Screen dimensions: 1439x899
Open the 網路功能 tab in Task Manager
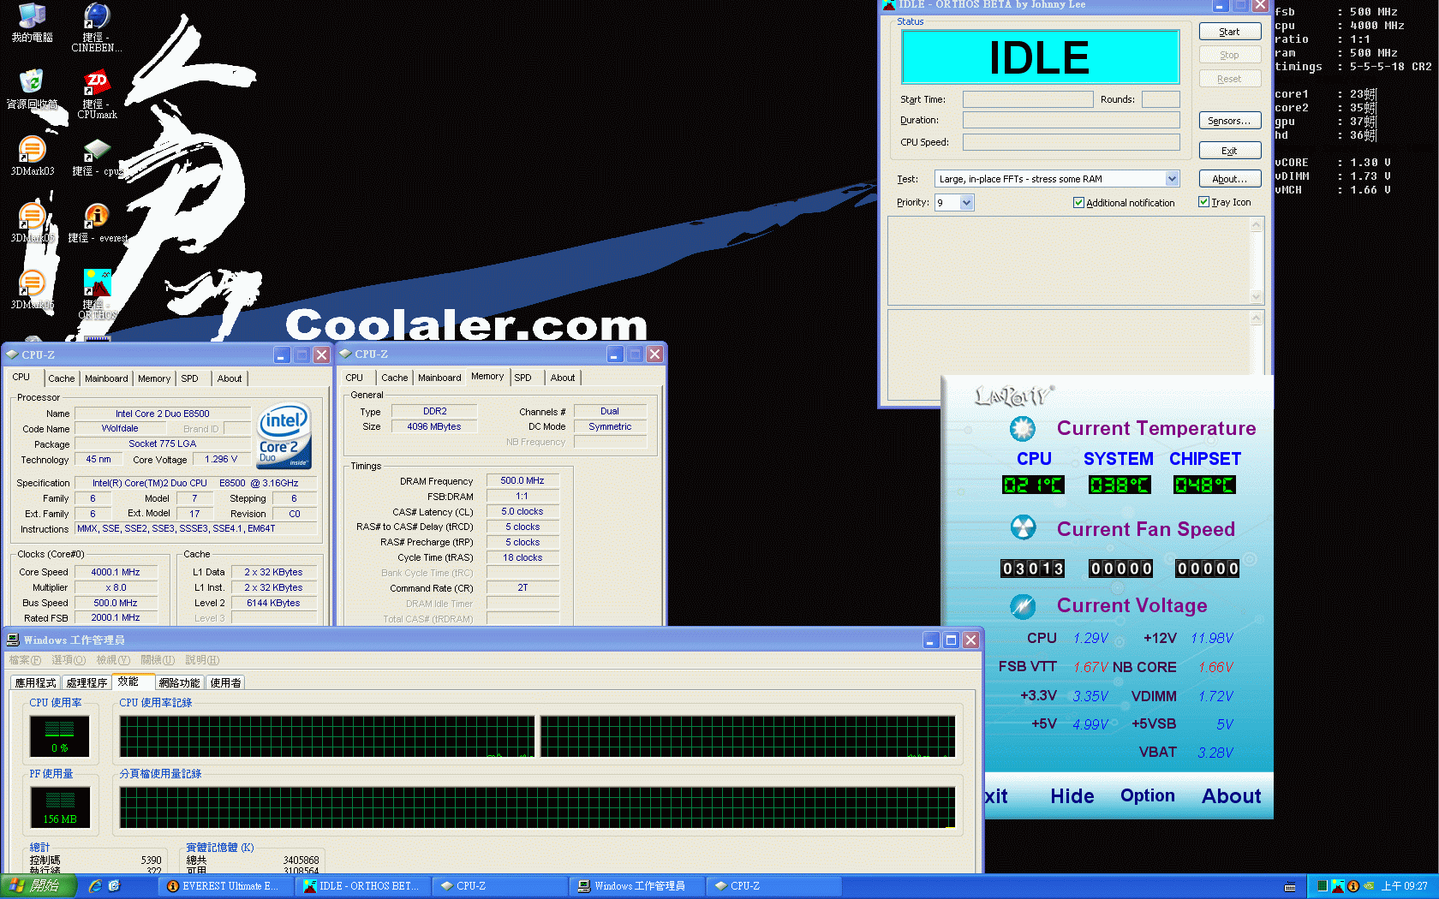point(179,683)
